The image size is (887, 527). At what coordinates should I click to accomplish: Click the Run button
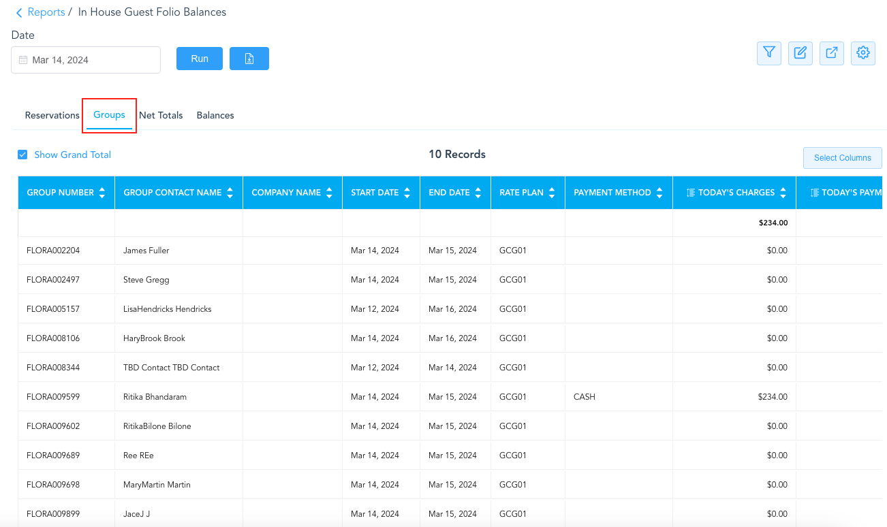[x=200, y=59]
